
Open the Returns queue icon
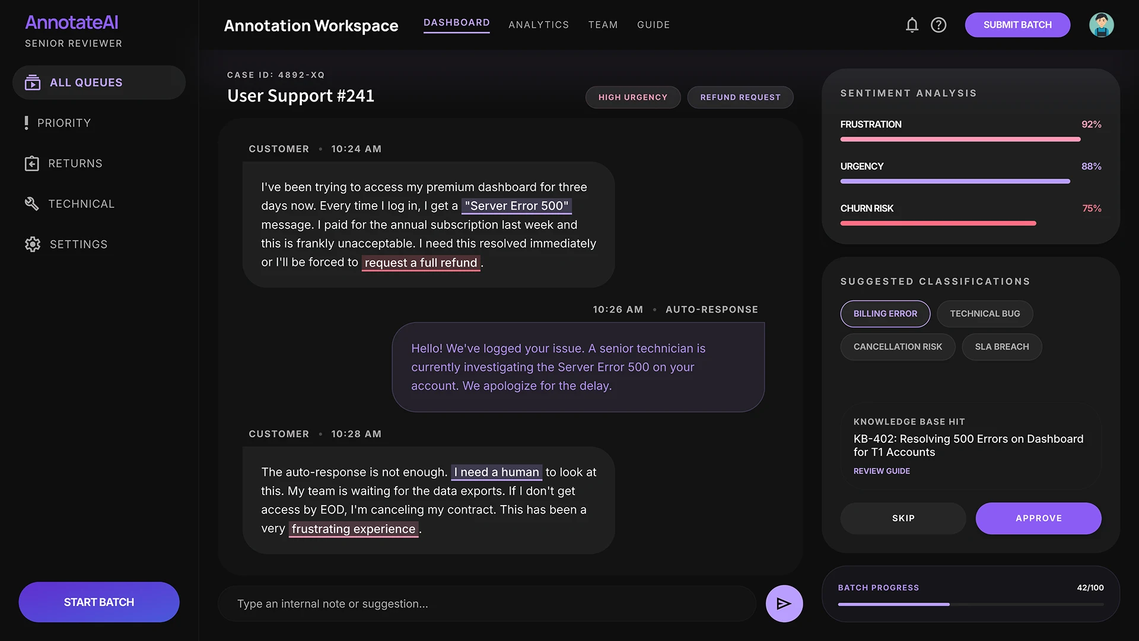point(31,164)
